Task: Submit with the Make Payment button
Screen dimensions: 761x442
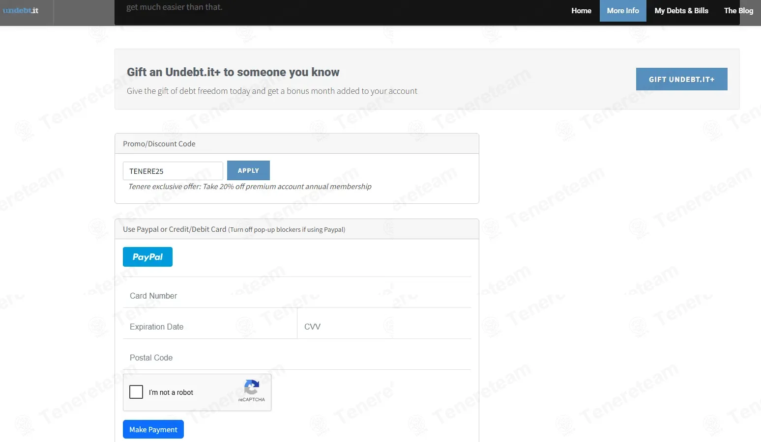Action: (153, 429)
